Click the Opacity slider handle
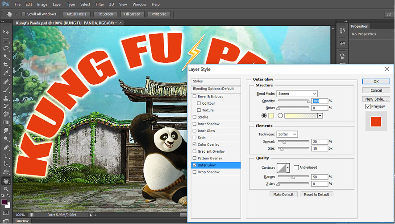This screenshot has width=395, height=224. click(308, 102)
